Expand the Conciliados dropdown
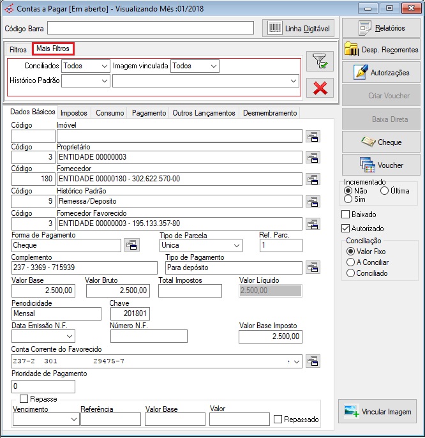Screen dimensions: 425x438 (104, 66)
